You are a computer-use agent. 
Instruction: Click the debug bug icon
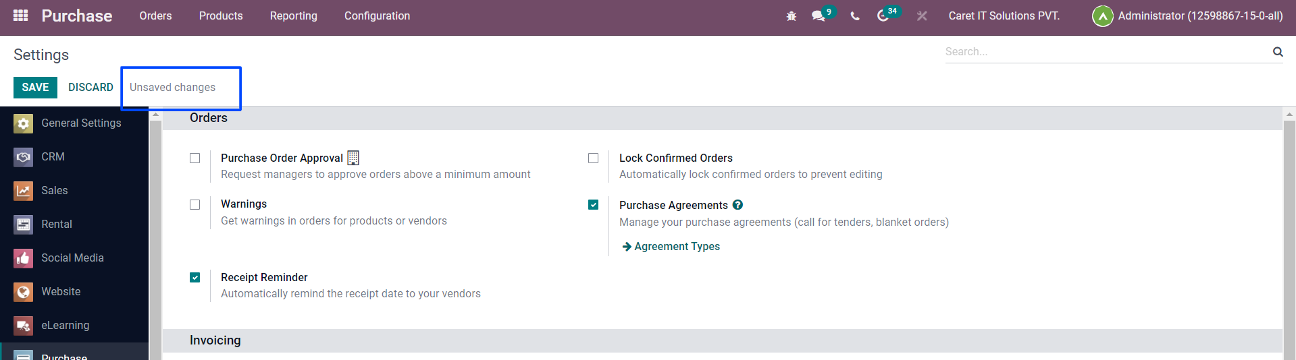click(x=792, y=16)
